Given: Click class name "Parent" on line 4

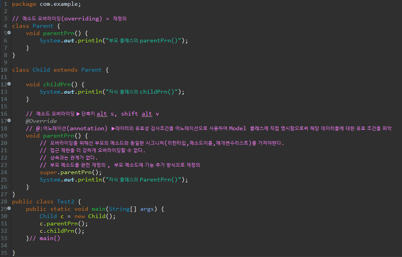Looking at the screenshot, I should 43,26.
